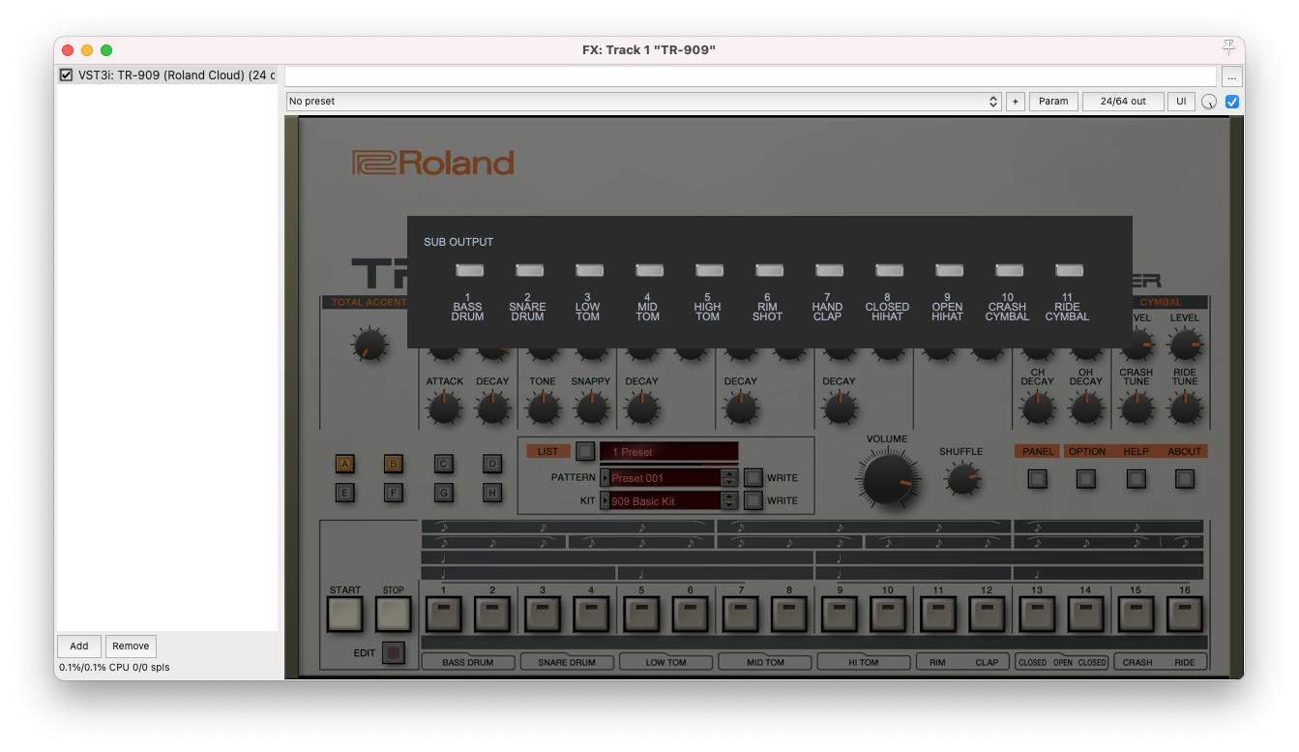The image size is (1299, 752).
Task: Open the No preset dropdown
Action: coord(638,101)
